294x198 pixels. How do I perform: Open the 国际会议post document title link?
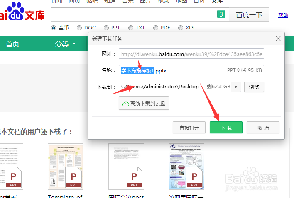coord(126,196)
